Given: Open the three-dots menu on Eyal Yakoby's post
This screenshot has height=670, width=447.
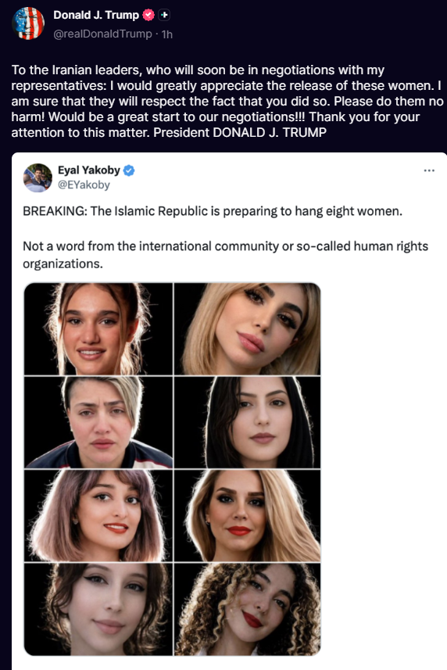Looking at the screenshot, I should click(x=429, y=170).
